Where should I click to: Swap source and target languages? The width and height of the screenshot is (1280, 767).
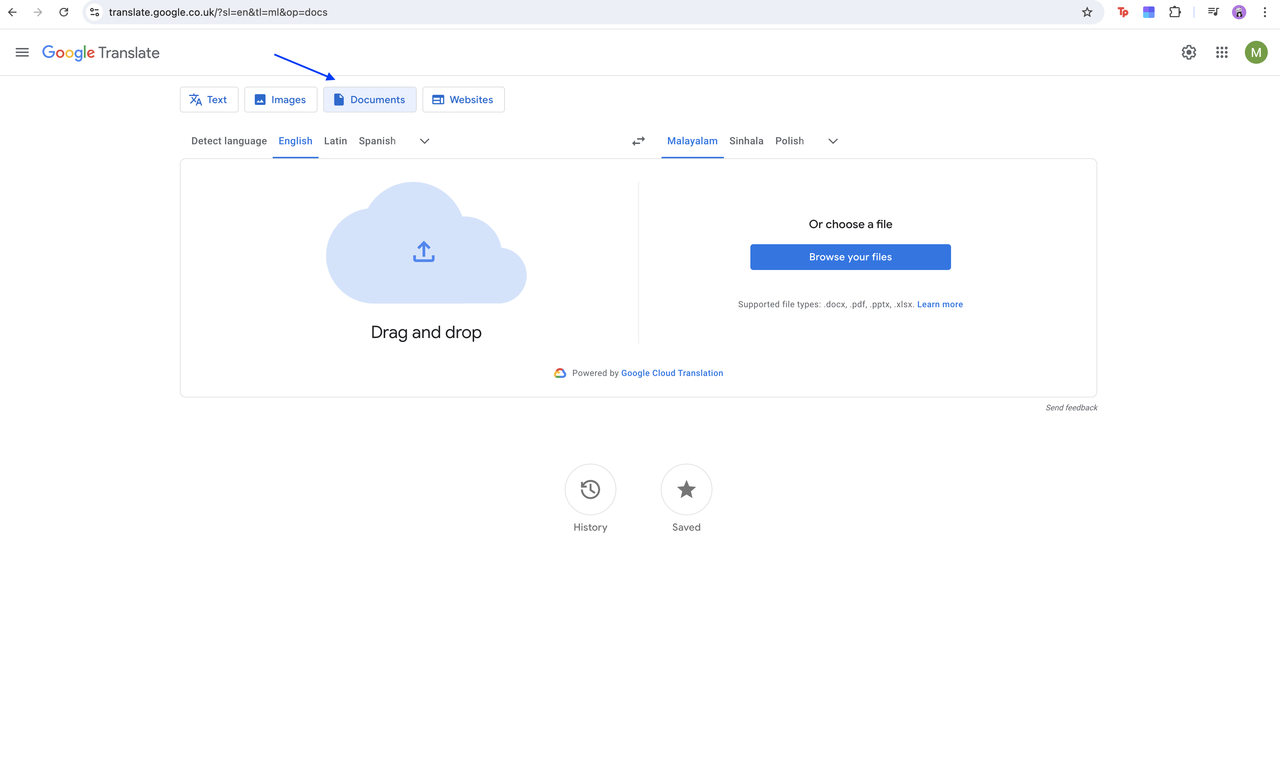coord(638,141)
